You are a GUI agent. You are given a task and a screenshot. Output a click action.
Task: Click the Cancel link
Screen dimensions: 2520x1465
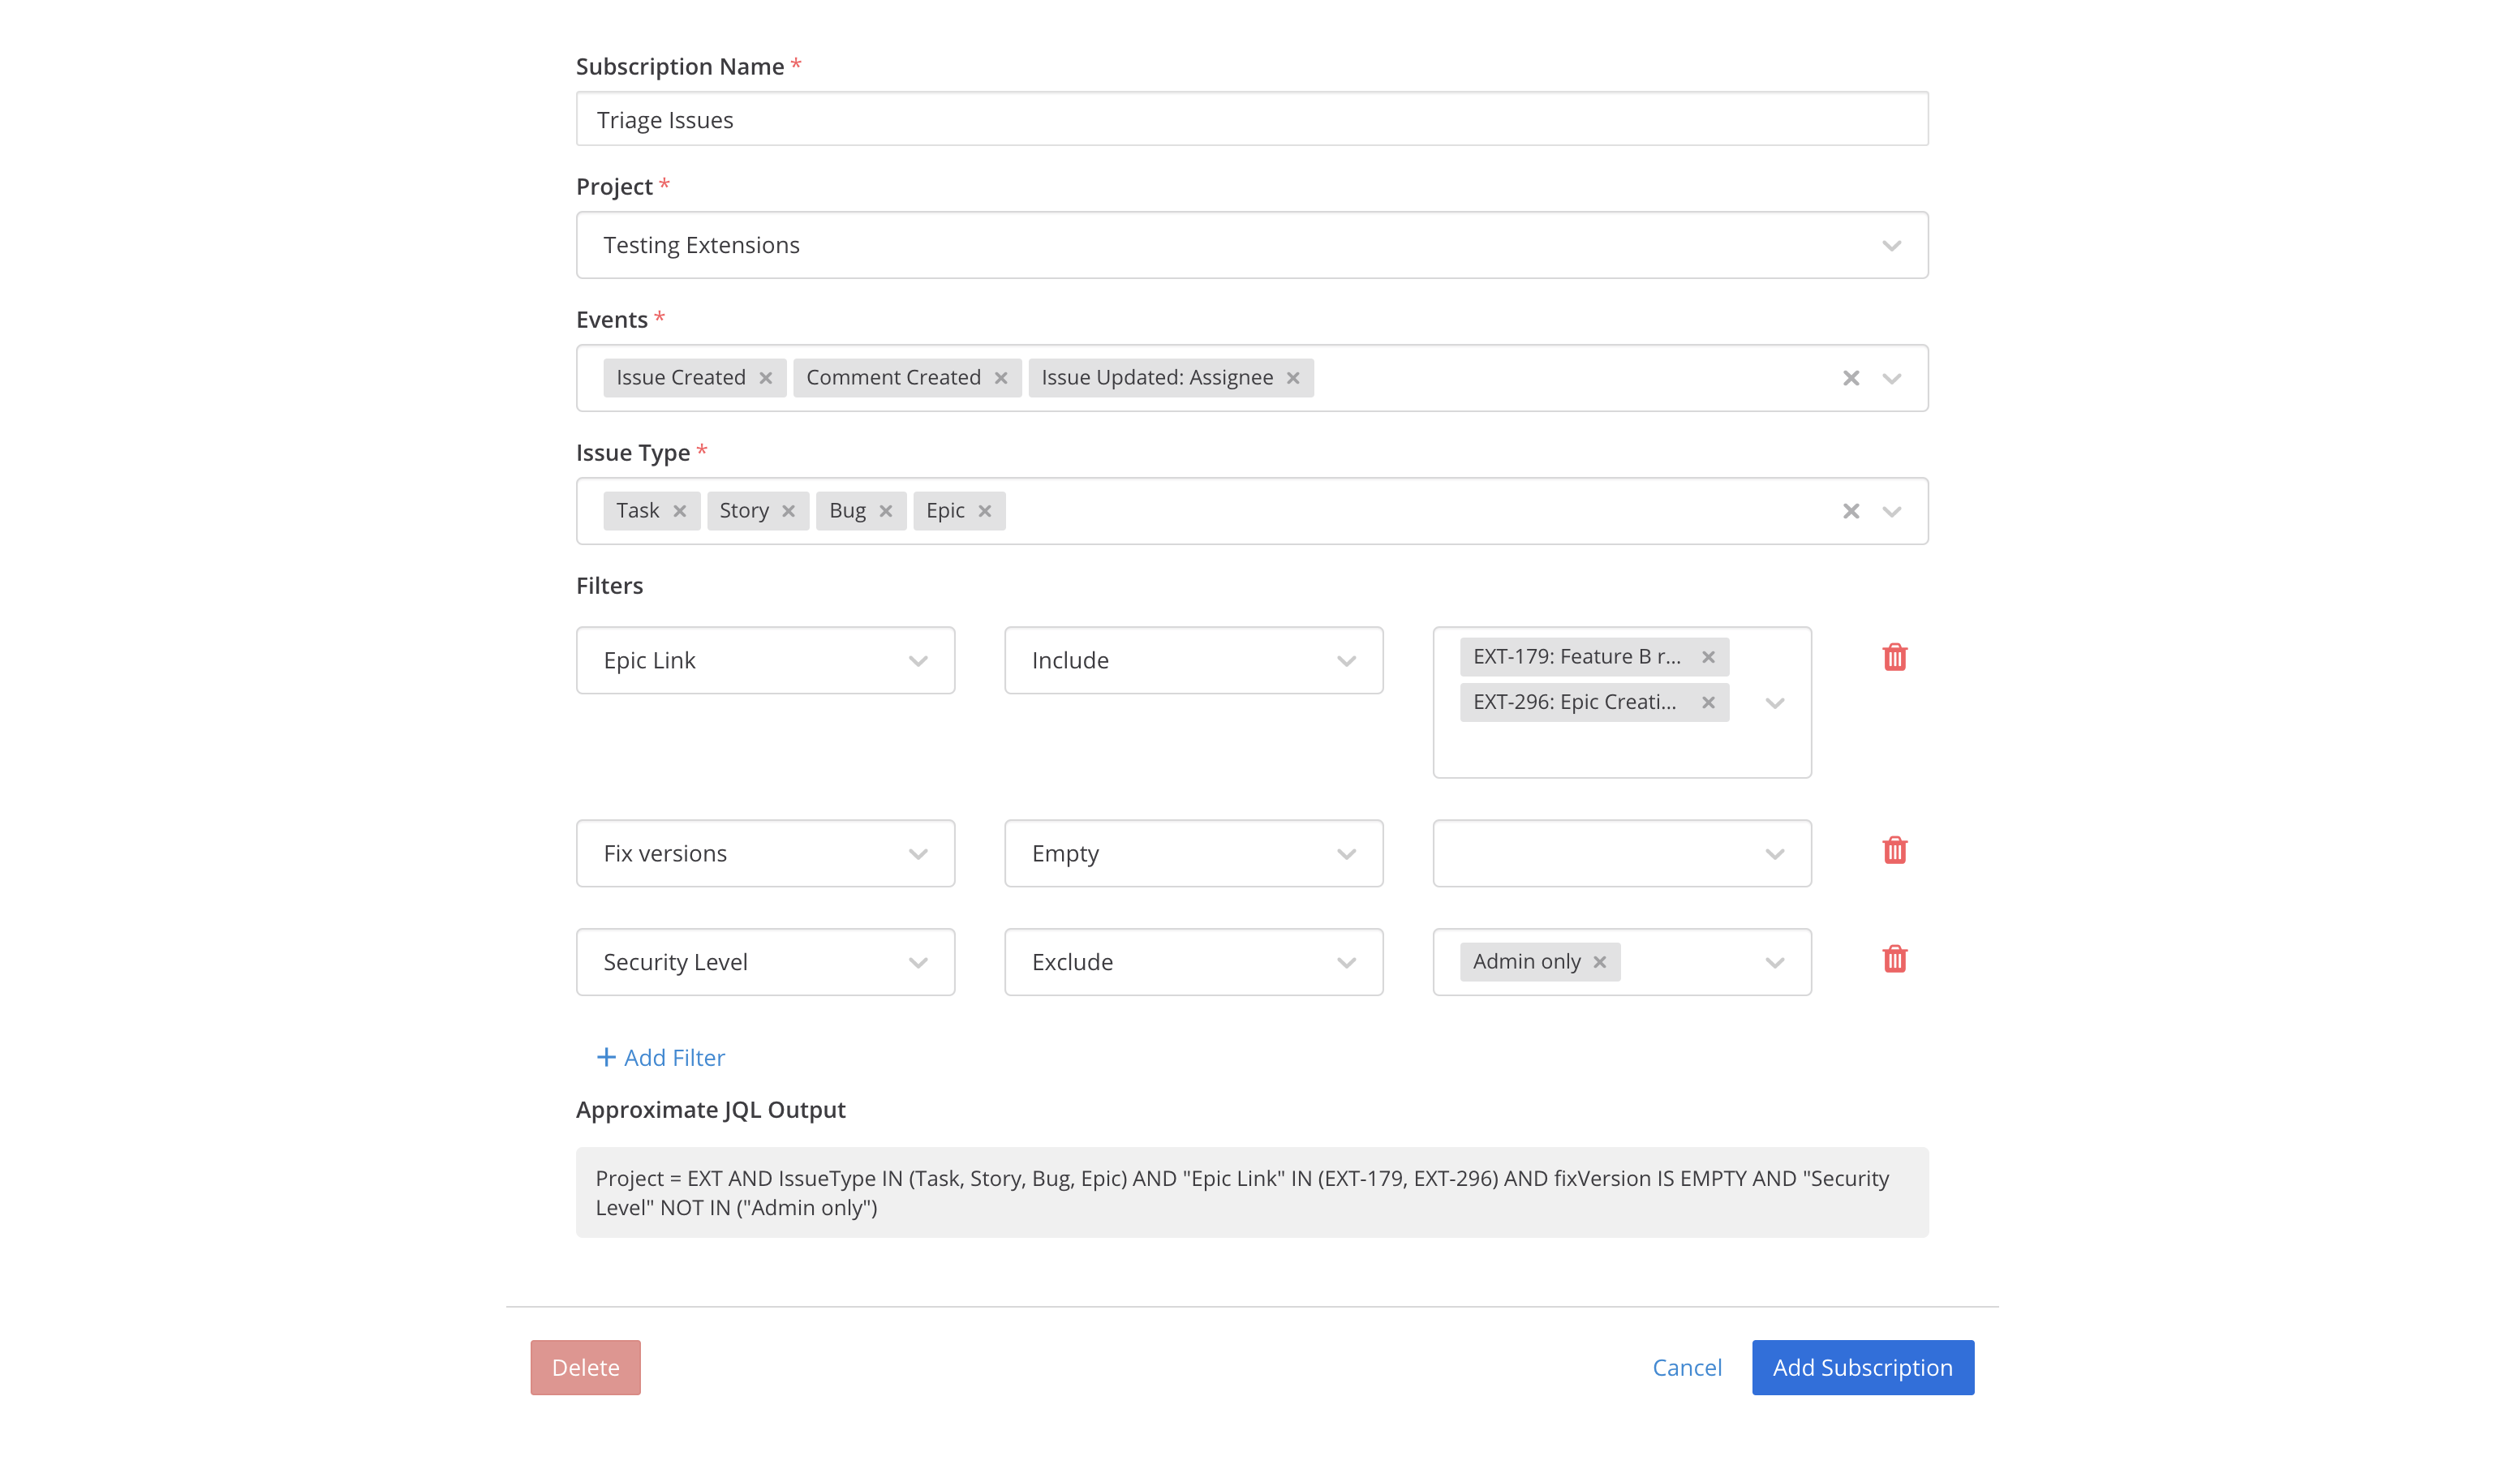click(1687, 1367)
